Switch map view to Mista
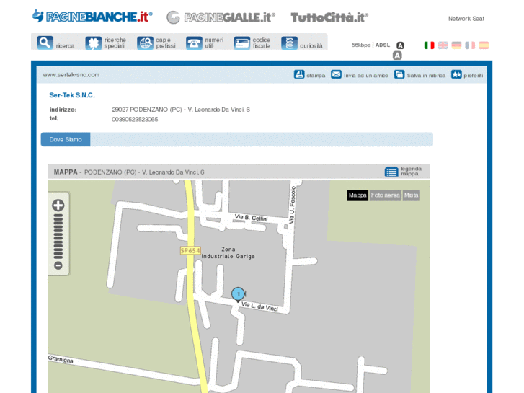This screenshot has width=524, height=393. tap(411, 195)
